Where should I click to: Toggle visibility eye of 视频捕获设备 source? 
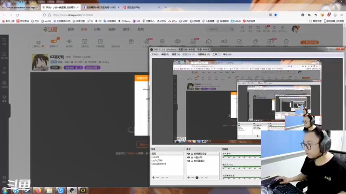(189, 154)
